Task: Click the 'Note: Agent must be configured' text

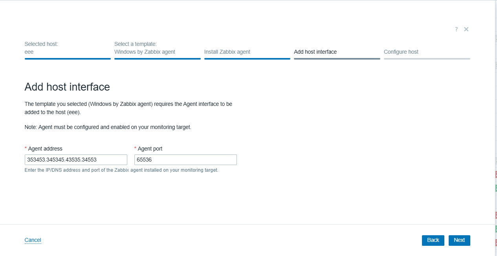Action: click(x=108, y=127)
